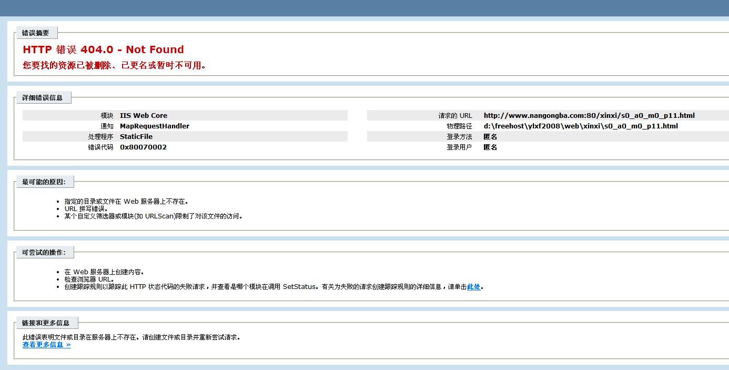
Task: Click the 'MapRequestHandler' notification value
Action: [x=155, y=126]
